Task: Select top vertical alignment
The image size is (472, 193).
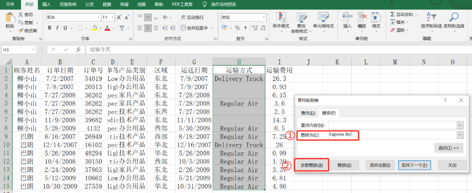Action: pyautogui.click(x=140, y=17)
